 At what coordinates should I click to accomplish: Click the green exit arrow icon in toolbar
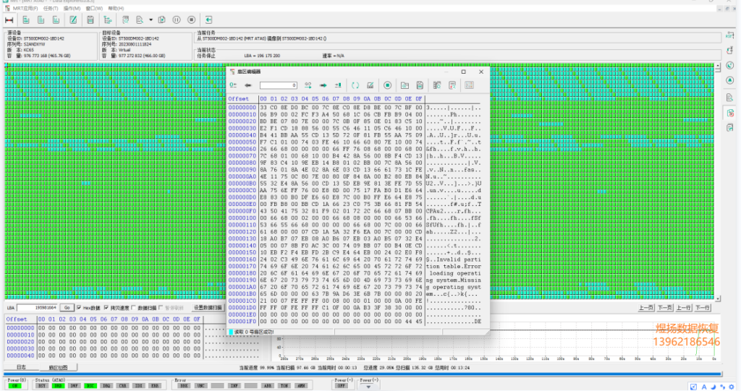click(208, 20)
